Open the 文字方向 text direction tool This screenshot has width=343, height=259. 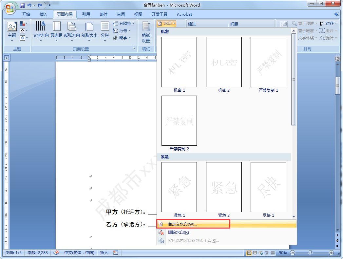[41, 31]
